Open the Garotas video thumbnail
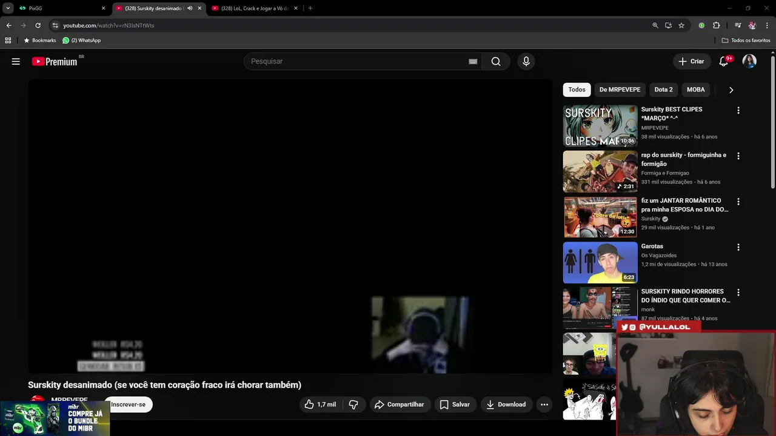776x436 pixels. pyautogui.click(x=600, y=263)
